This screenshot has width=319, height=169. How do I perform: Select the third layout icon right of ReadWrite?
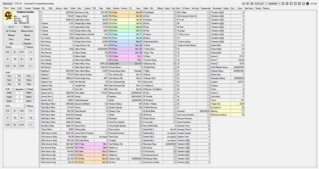[x=291, y=4]
